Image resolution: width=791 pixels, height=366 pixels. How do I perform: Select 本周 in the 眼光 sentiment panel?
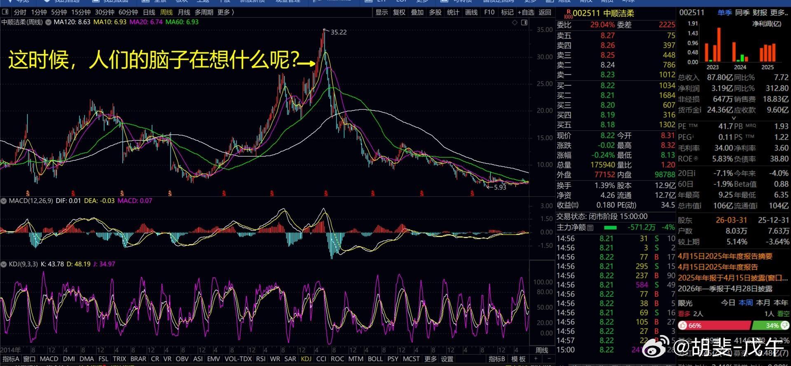coord(746,303)
